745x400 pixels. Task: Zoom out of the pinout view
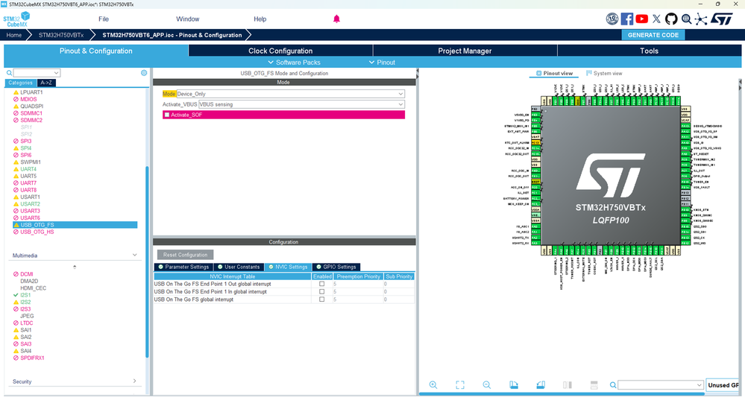tap(486, 385)
